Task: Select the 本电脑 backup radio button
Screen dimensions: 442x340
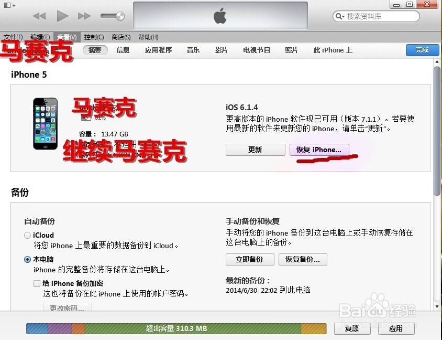Action: tap(27, 259)
